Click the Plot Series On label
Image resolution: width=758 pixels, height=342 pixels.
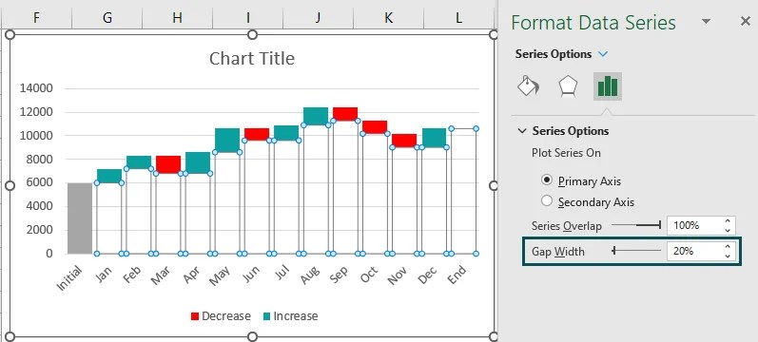coord(566,153)
